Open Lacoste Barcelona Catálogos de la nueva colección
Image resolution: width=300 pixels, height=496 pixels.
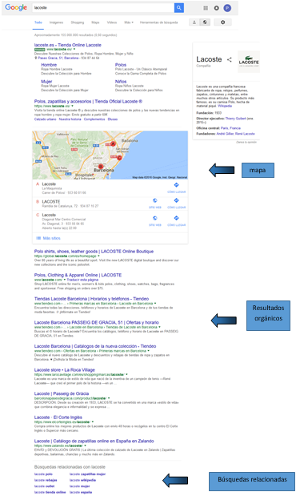95,346
